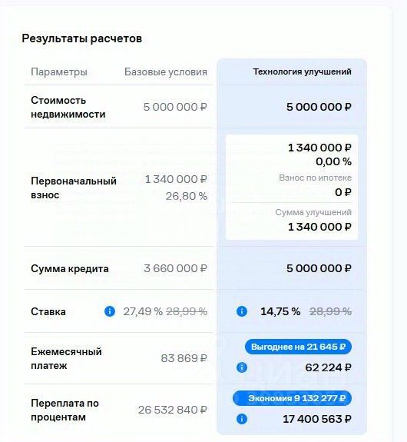Select the 'Экономия 9 132 277 ₽' badge
The height and width of the screenshot is (442, 407).
[x=292, y=398]
